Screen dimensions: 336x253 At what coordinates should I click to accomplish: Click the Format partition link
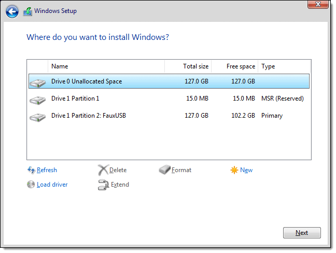click(x=181, y=170)
